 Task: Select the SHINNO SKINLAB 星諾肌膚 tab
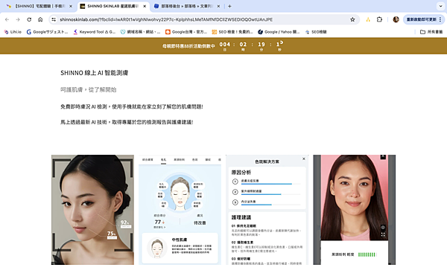pyautogui.click(x=112, y=6)
